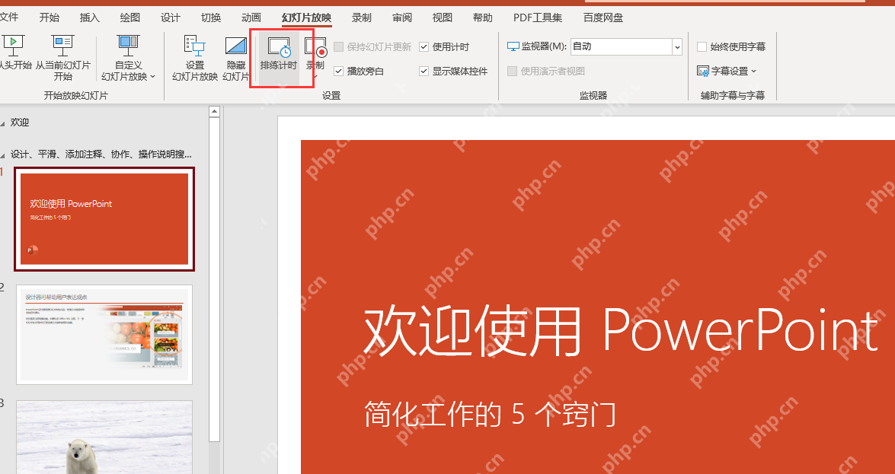Switch to the 绘图 tab

point(130,17)
